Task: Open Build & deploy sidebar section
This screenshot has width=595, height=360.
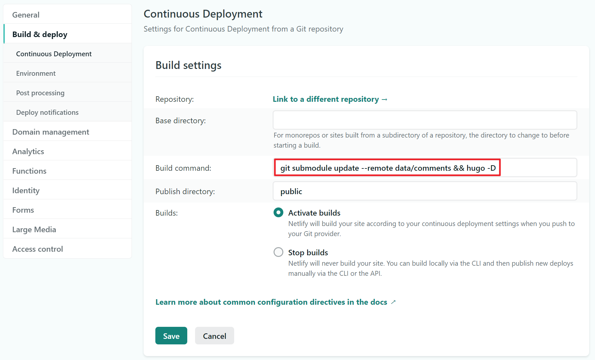Action: (x=67, y=34)
